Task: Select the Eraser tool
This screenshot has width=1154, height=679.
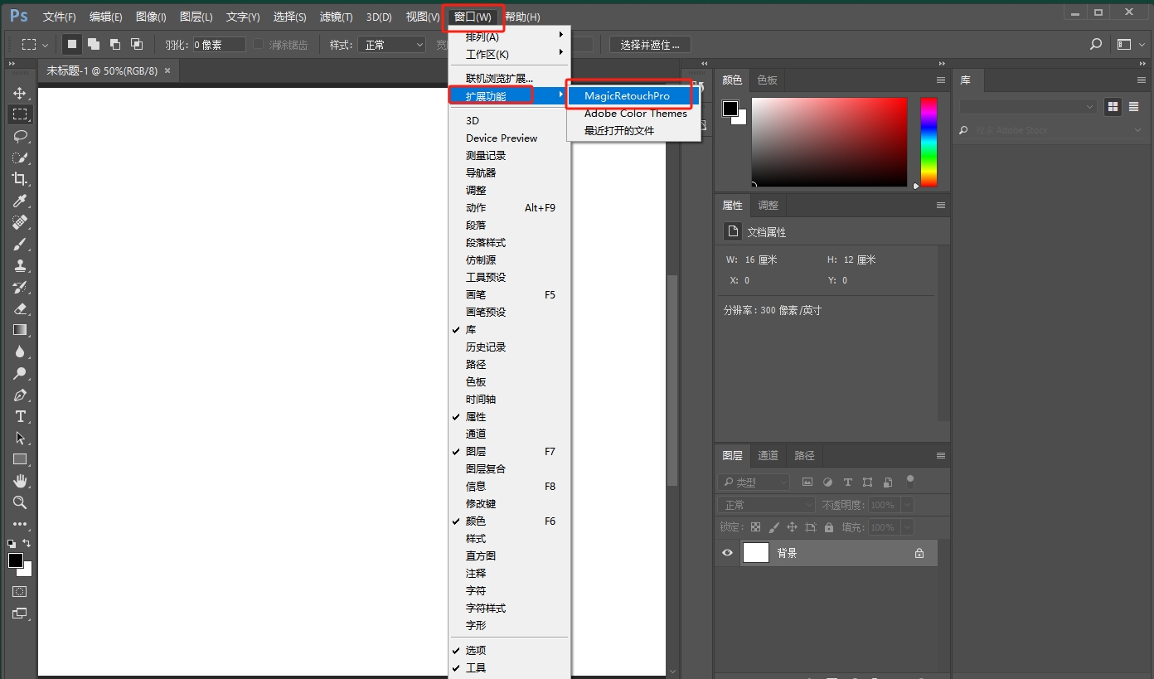Action: [20, 308]
